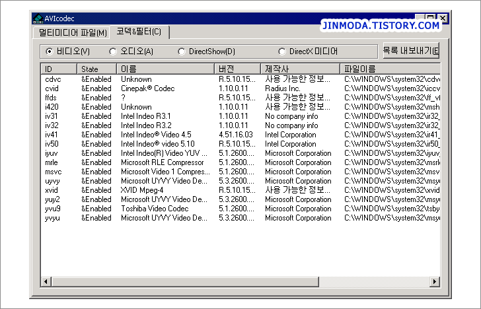Select the yvu9 codec row
The height and width of the screenshot is (309, 481).
click(x=240, y=209)
